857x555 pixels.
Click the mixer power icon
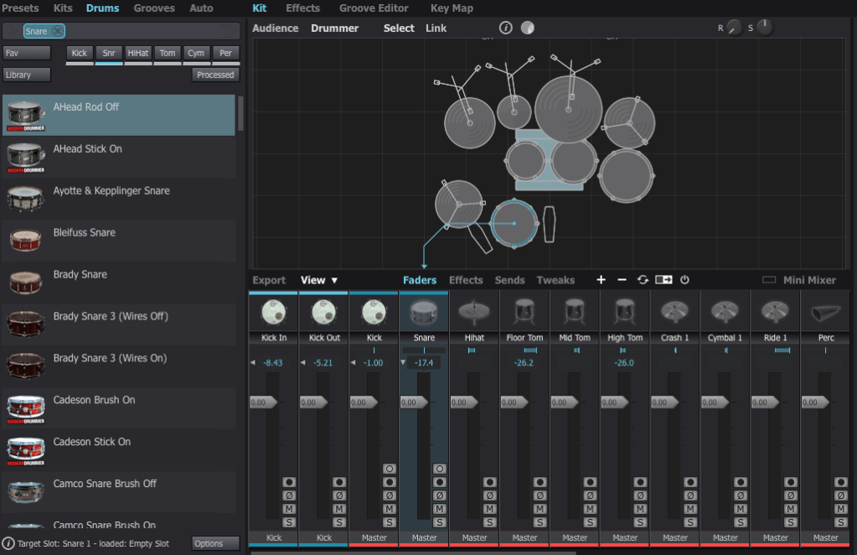[x=684, y=280]
